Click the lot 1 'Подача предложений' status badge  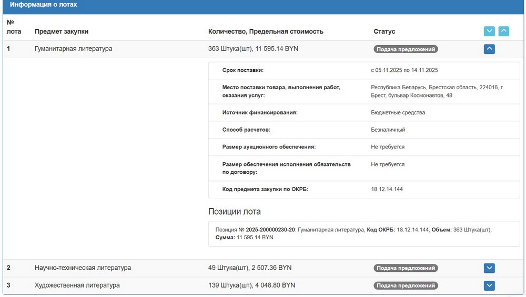point(406,49)
